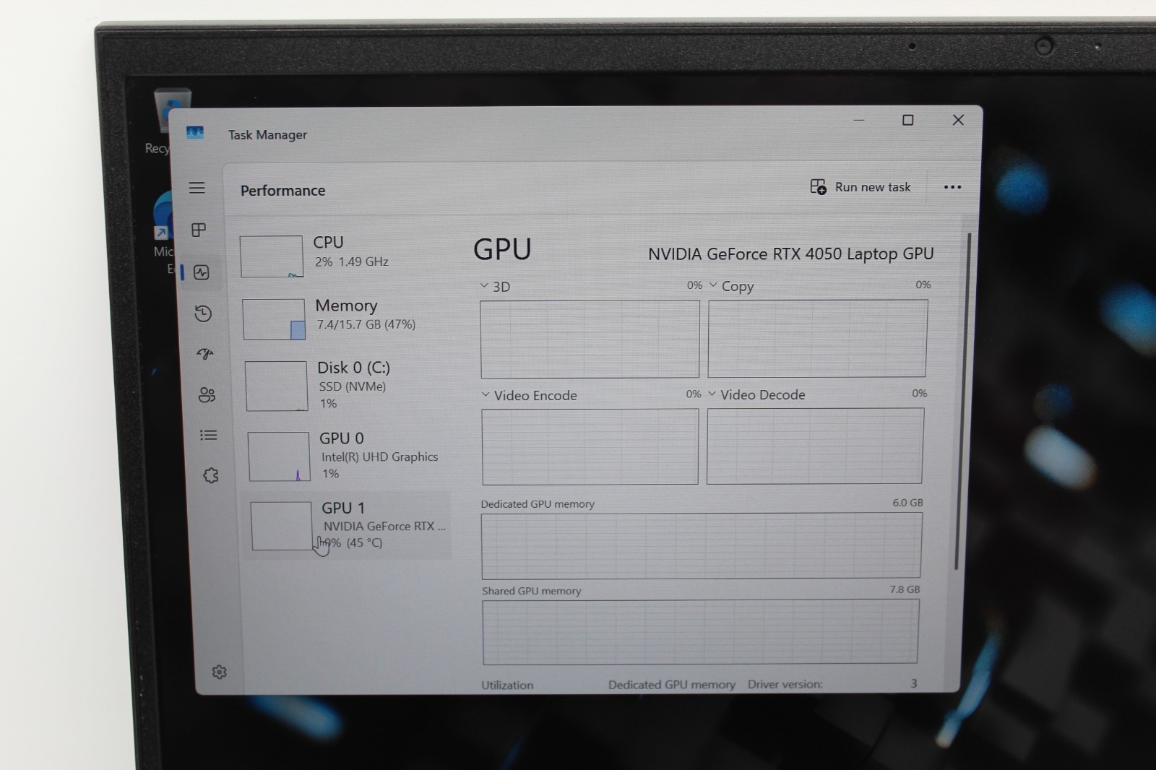Click the Utilization label at bottom

click(x=507, y=685)
